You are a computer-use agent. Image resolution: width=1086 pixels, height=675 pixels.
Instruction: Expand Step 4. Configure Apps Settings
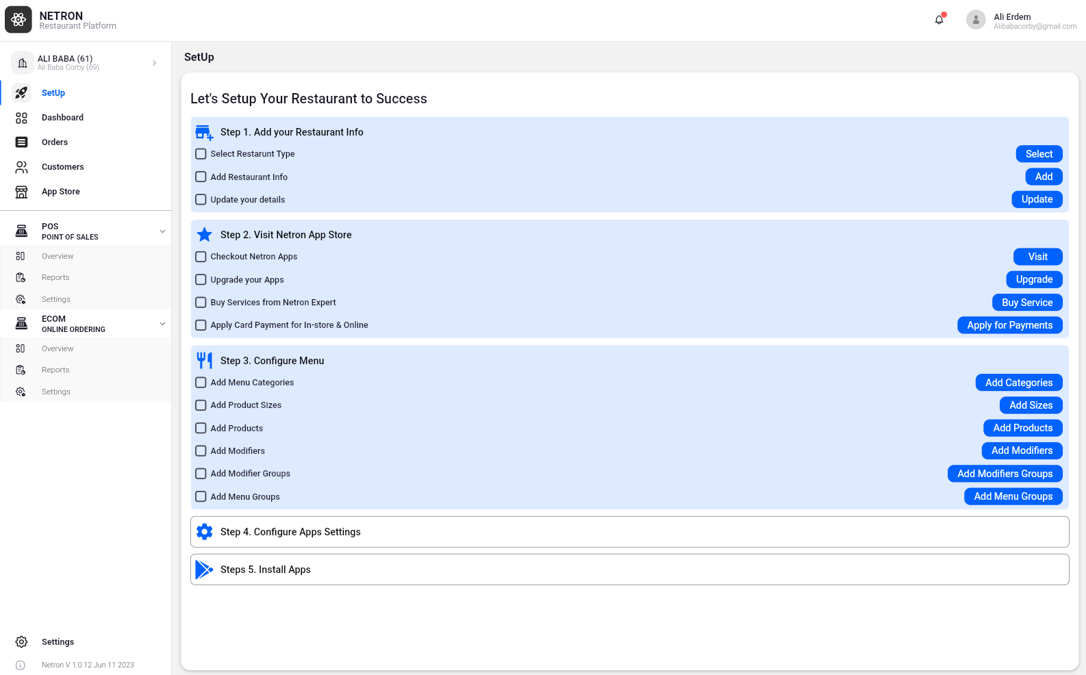(629, 532)
